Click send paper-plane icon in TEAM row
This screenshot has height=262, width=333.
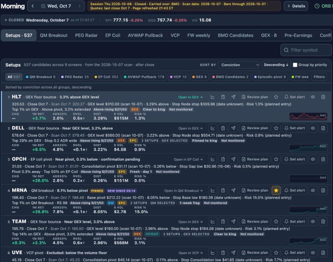pos(233,222)
